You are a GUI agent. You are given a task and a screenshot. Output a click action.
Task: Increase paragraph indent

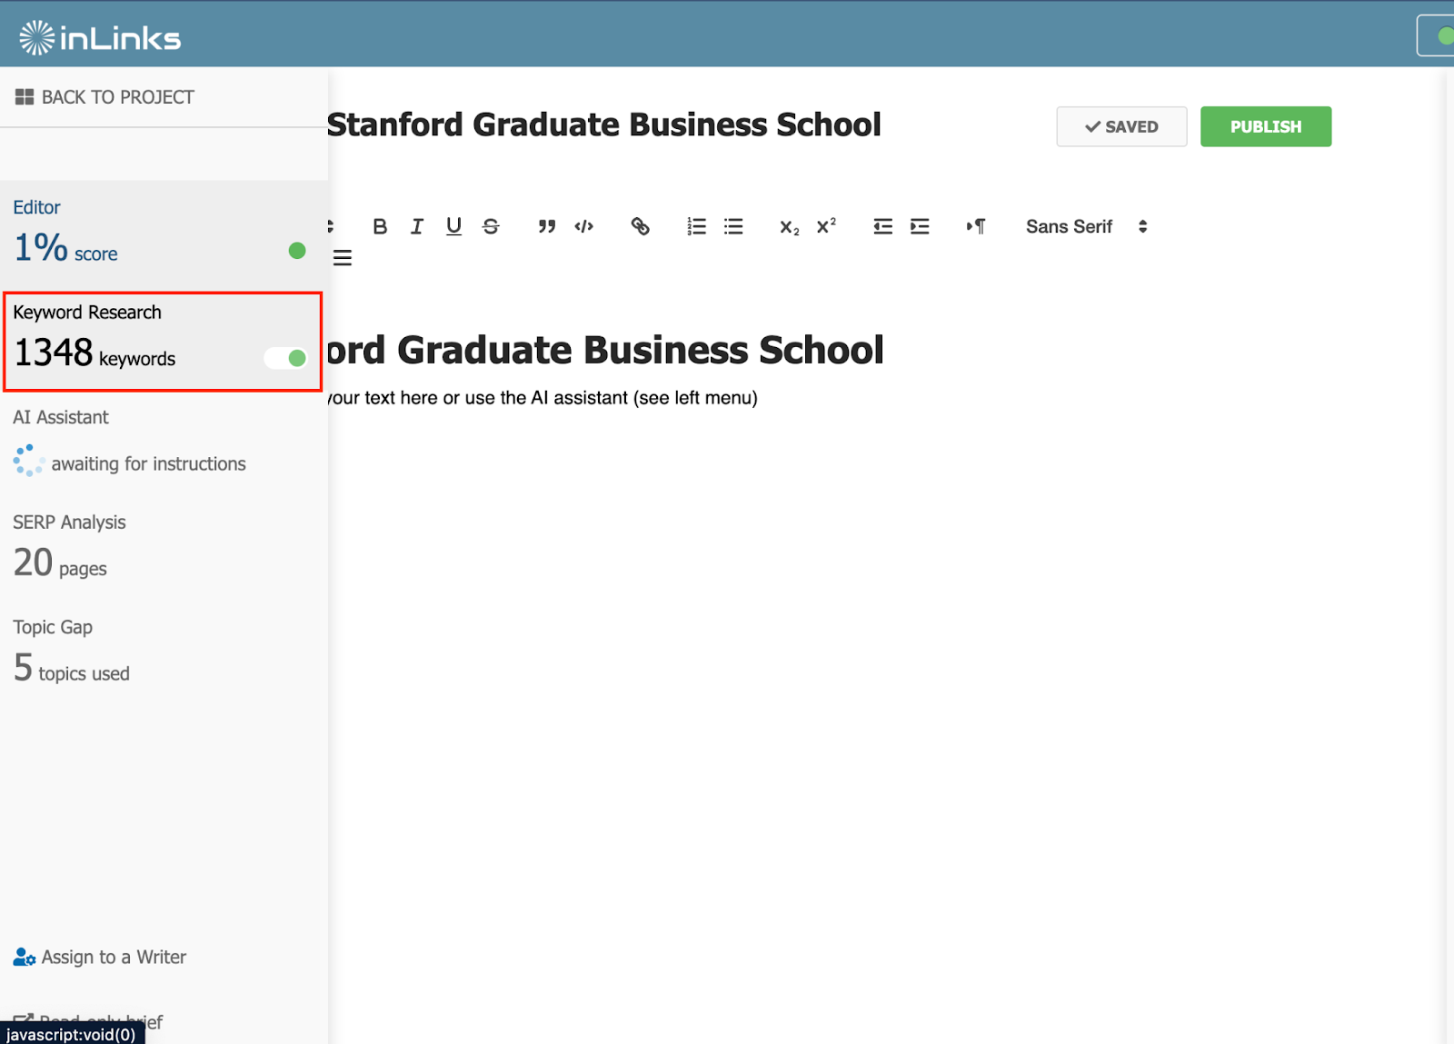920,226
